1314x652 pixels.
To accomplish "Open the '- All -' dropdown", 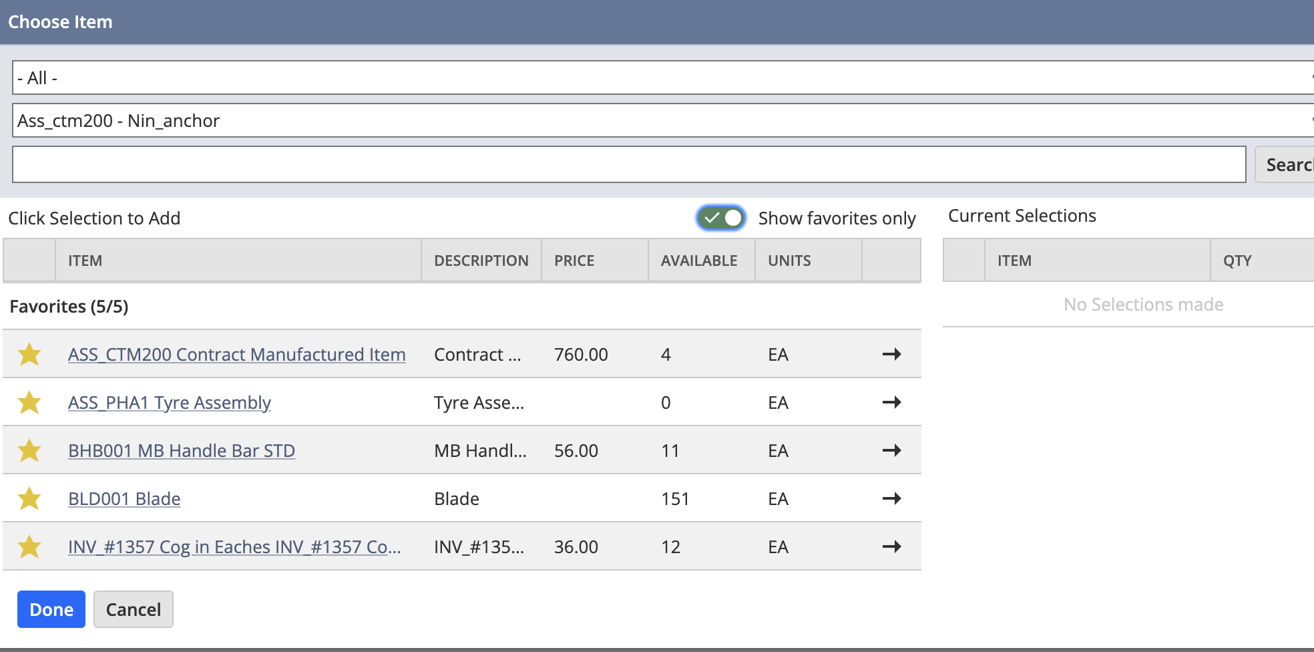I will 661,78.
